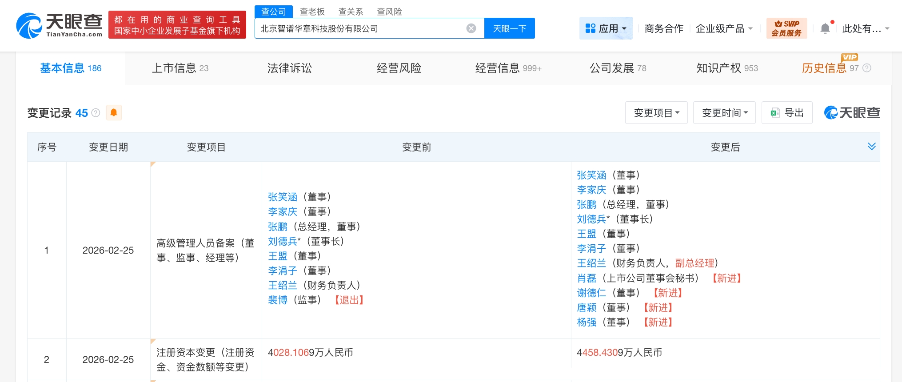Open the 变更项目 filter dropdown
902x382 pixels.
656,113
